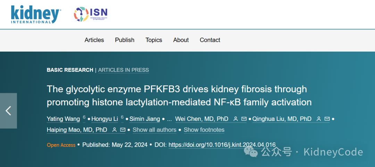Expand Show footnotes

pos(204,130)
